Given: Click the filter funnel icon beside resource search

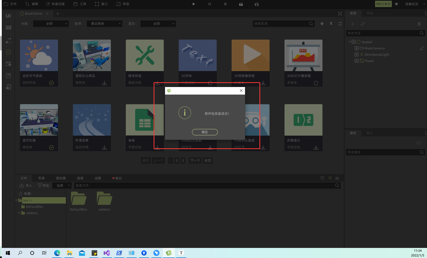Looking at the screenshot, I should 331,24.
